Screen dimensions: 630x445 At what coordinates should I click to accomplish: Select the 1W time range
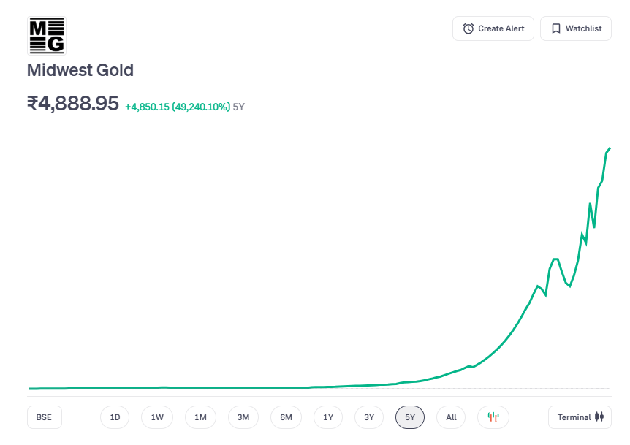tap(157, 417)
